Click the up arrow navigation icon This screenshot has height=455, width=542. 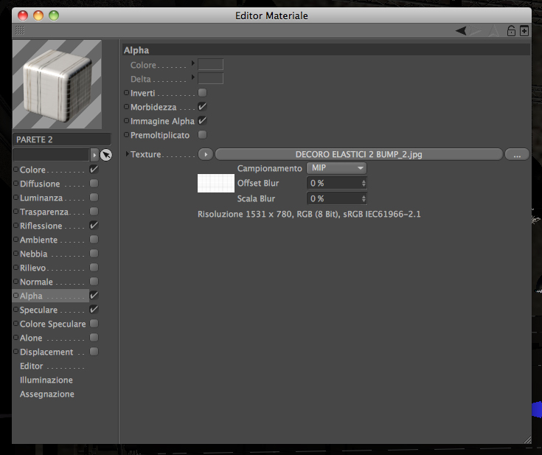pos(494,31)
